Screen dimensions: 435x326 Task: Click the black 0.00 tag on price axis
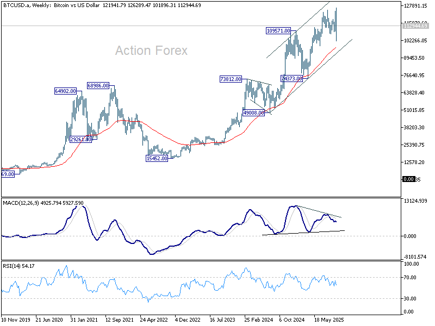click(x=409, y=179)
